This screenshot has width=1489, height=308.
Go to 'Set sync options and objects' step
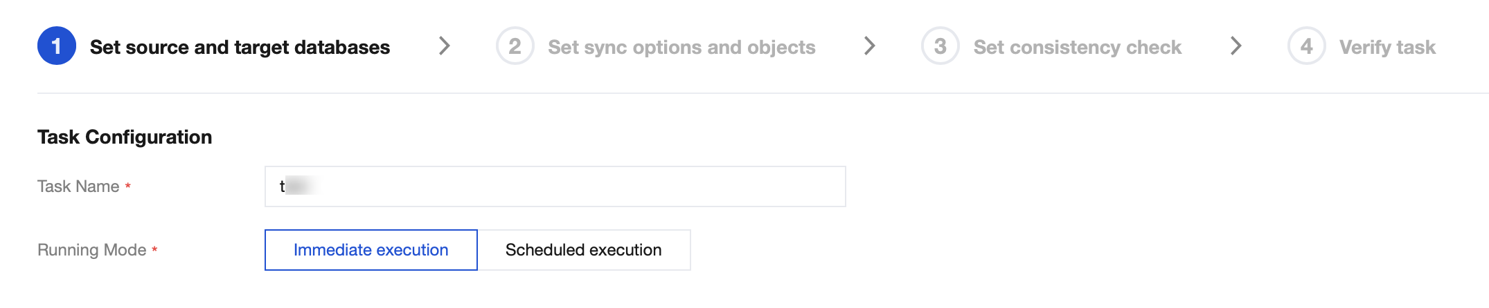coord(681,47)
